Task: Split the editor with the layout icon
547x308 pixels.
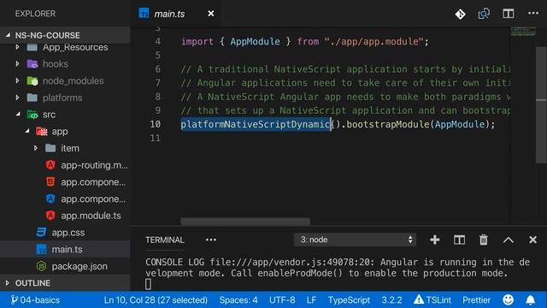Action: tap(509, 14)
